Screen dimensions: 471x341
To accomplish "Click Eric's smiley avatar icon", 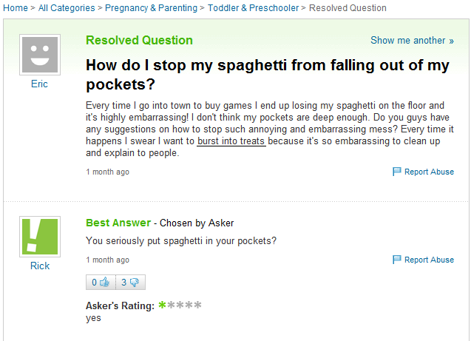I will tap(39, 54).
